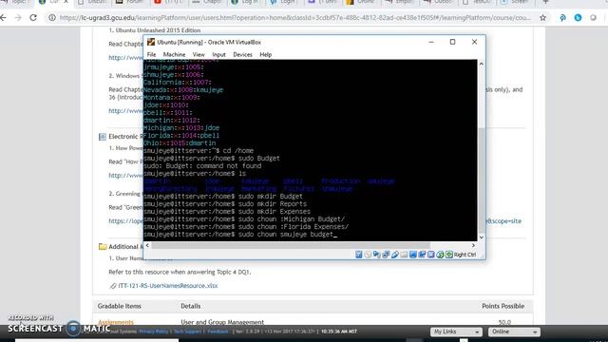This screenshot has height=342, width=608.
Task: Open the Help menu in VirtualBox
Action: point(266,55)
